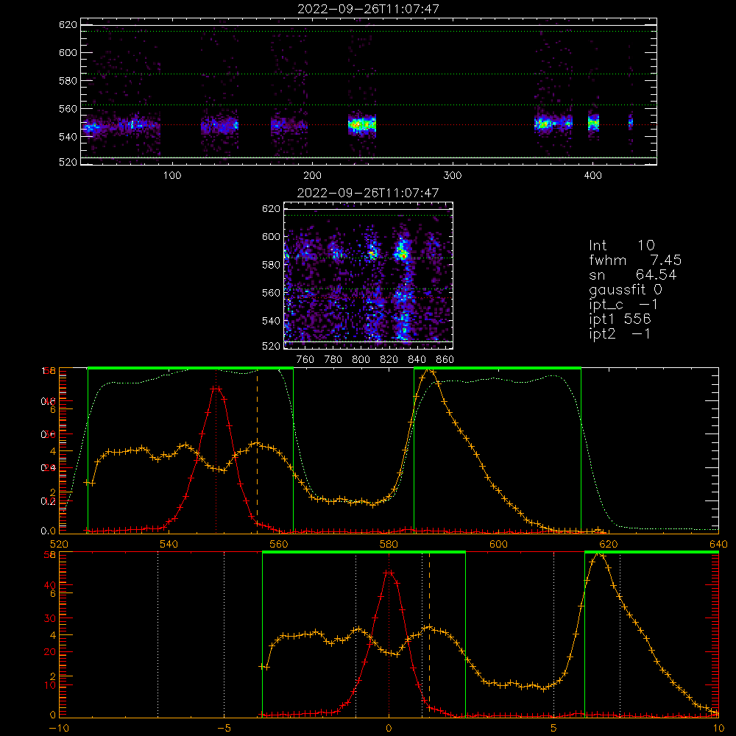Click the green bar over the first window in third plot

point(191,368)
